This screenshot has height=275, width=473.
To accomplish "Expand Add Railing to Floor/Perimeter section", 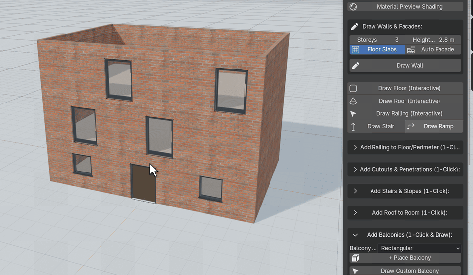I will pos(405,147).
